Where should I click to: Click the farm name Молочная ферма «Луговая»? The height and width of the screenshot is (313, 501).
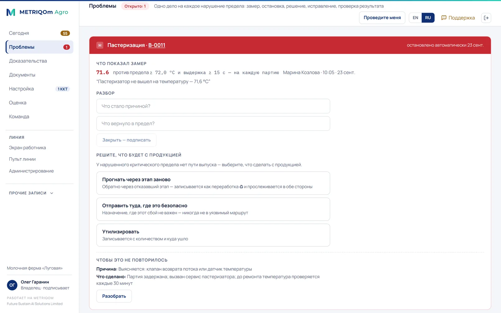35,268
